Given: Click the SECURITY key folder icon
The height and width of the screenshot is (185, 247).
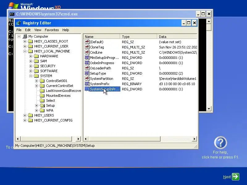Looking at the screenshot, I should (36, 66).
